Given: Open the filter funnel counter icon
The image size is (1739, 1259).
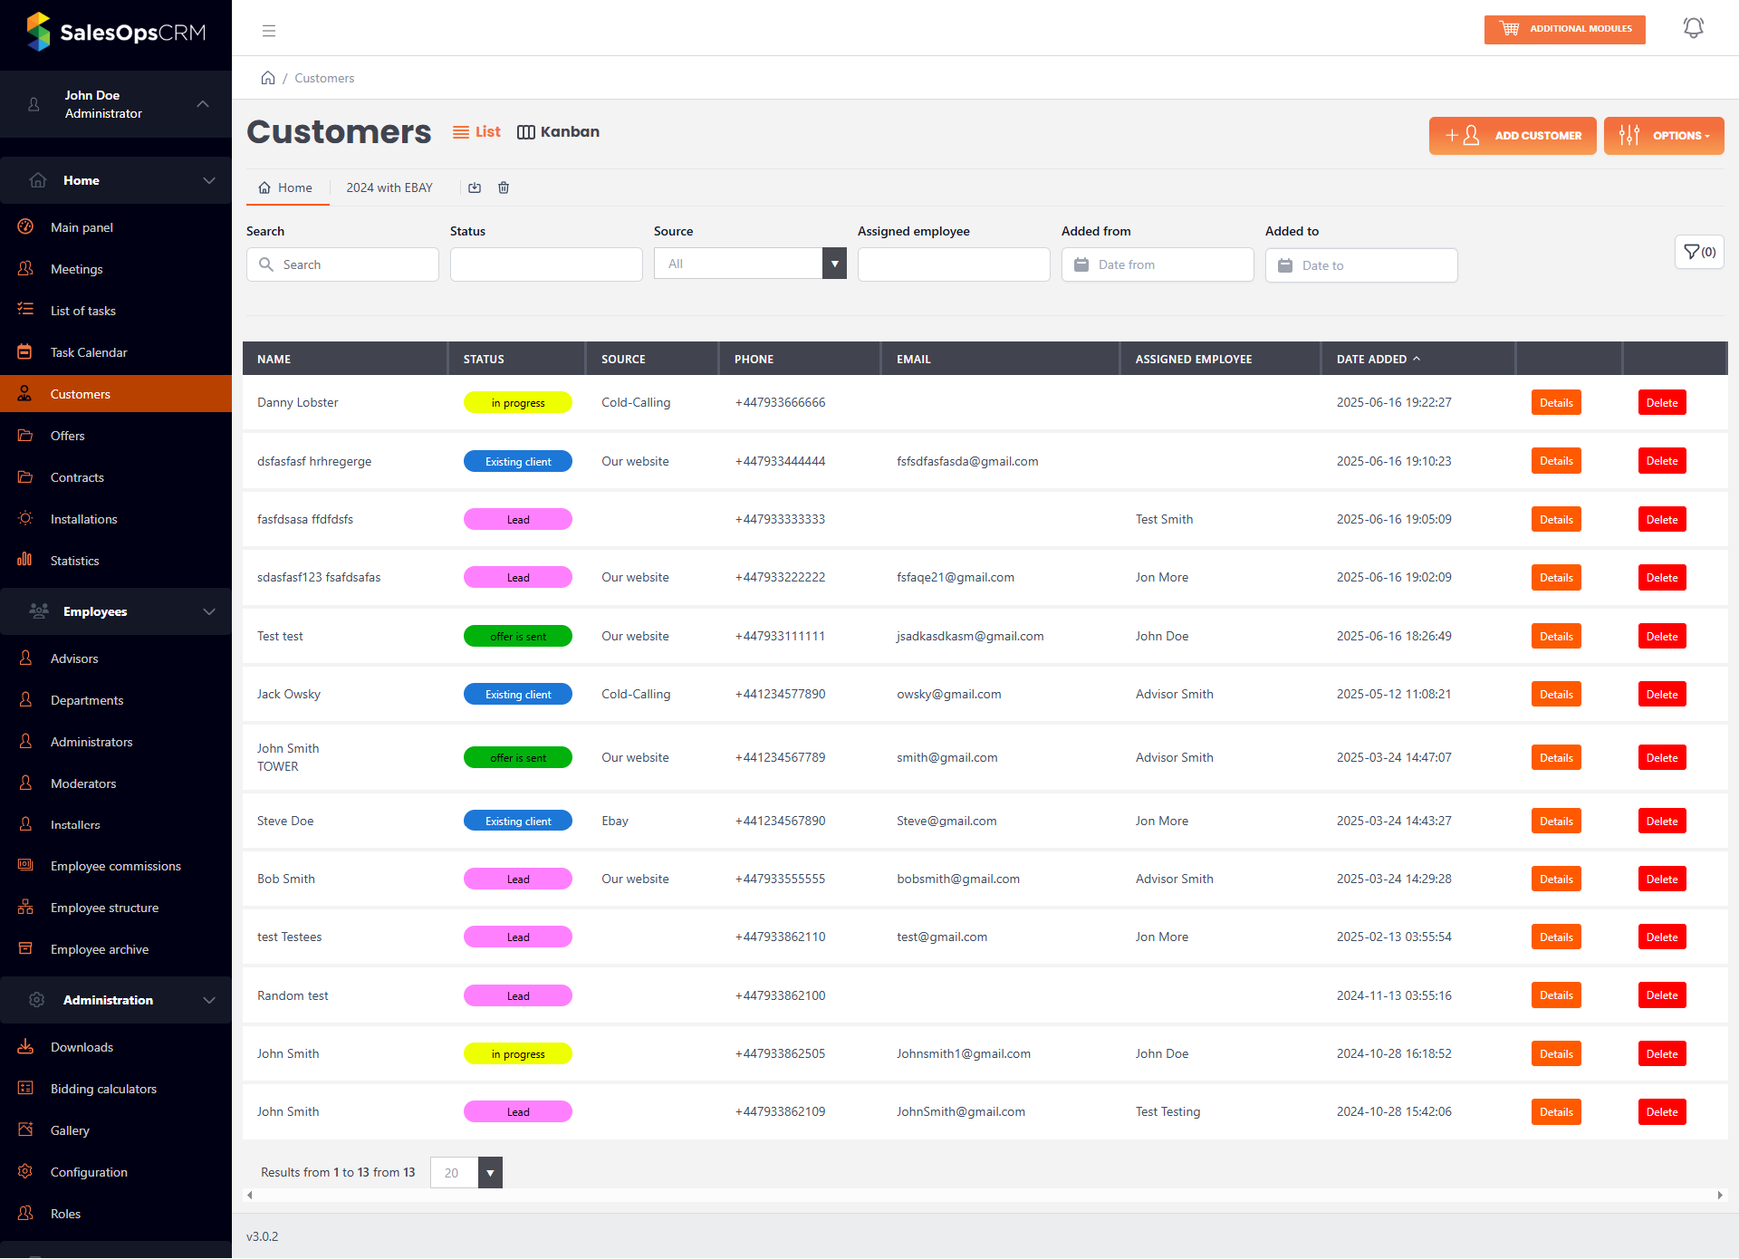Looking at the screenshot, I should [1699, 252].
